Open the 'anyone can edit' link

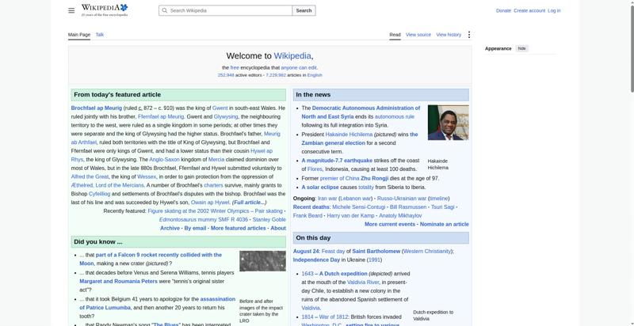point(299,68)
